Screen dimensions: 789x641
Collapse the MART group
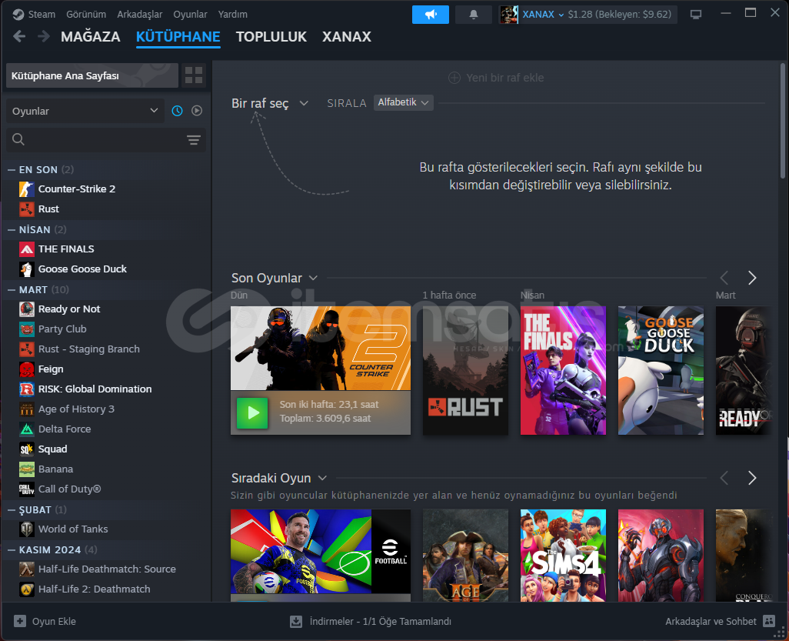[12, 290]
